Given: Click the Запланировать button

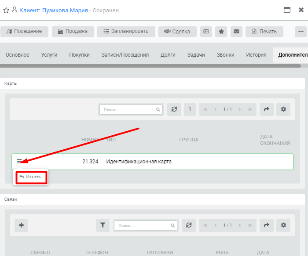Looking at the screenshot, I should coord(126,32).
